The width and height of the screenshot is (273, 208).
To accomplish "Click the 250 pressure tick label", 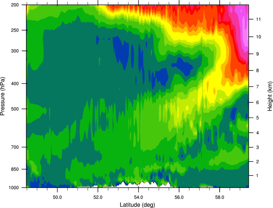I will (x=15, y=30).
